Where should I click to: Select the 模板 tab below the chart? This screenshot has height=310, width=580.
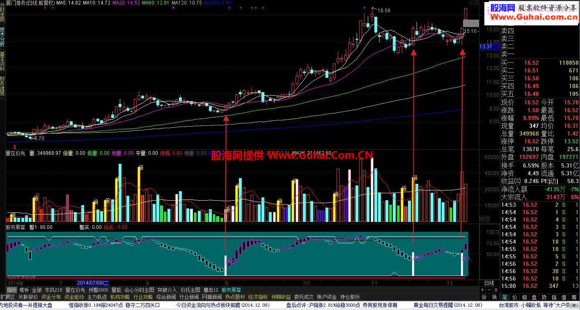24,290
